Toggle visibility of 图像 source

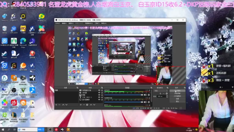99,95
